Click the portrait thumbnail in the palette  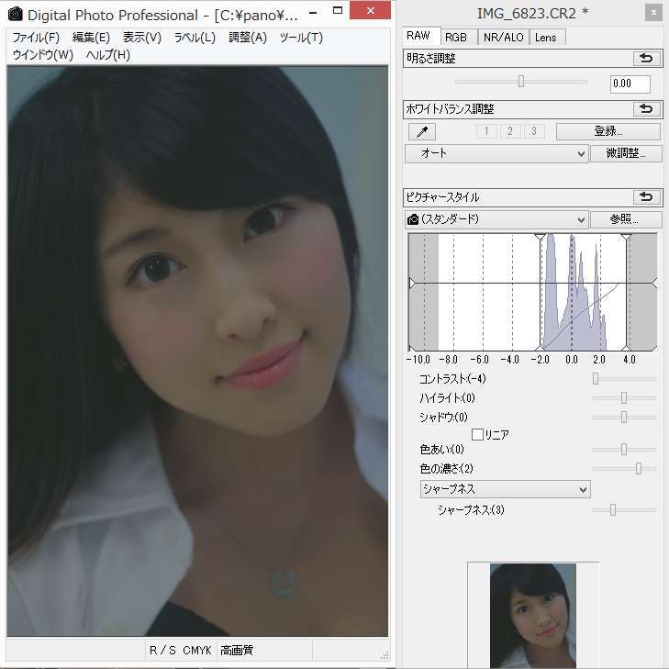[x=533, y=616]
